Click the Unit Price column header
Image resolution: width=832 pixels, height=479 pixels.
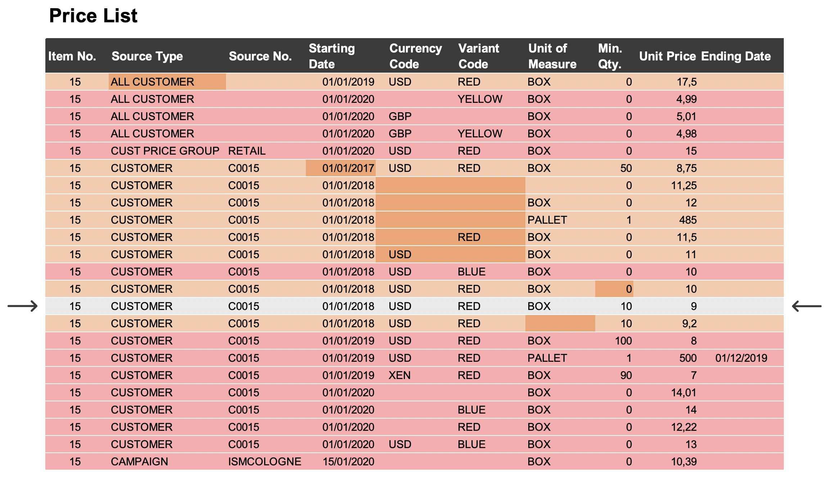point(667,56)
